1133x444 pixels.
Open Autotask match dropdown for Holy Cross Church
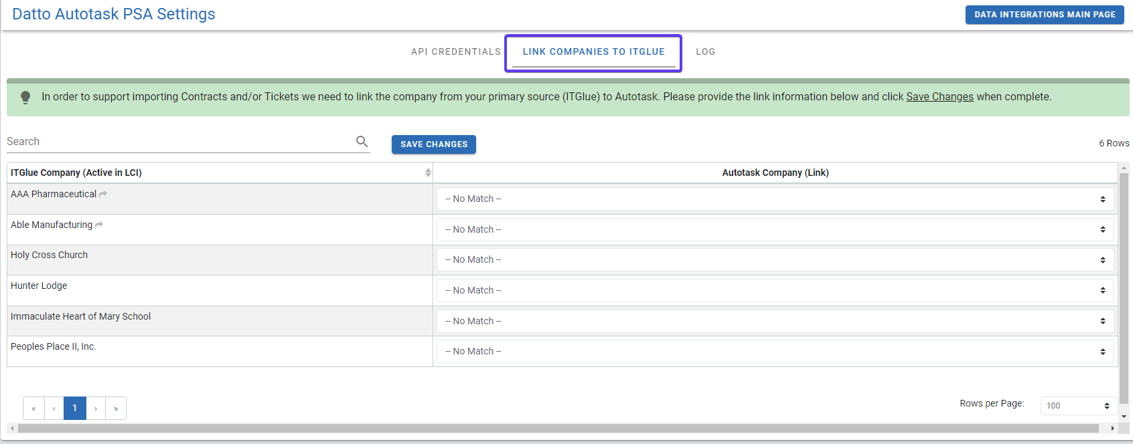pos(775,259)
